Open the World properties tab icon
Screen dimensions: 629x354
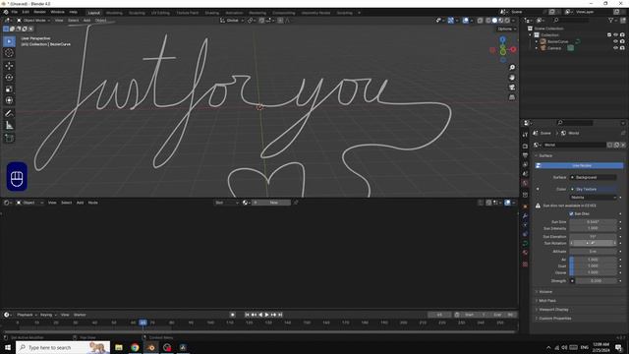(x=525, y=184)
